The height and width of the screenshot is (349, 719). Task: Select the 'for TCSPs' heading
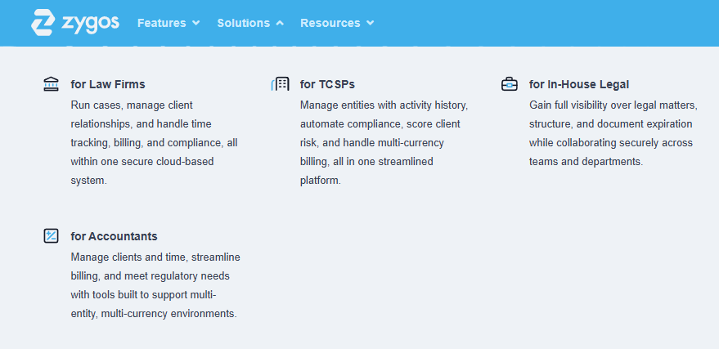click(327, 84)
